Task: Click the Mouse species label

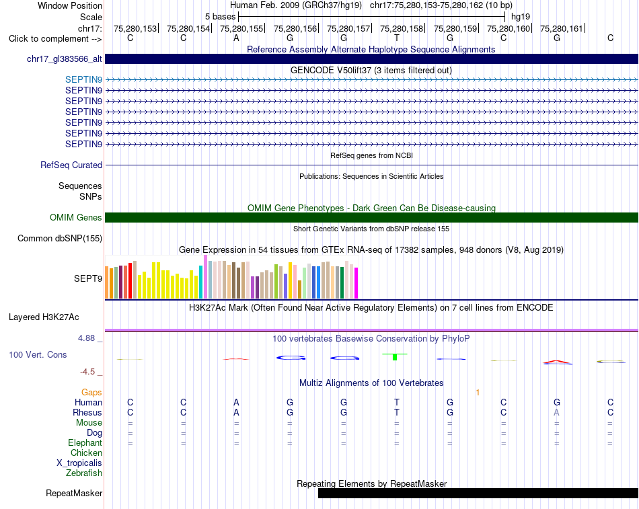Action: (89, 423)
